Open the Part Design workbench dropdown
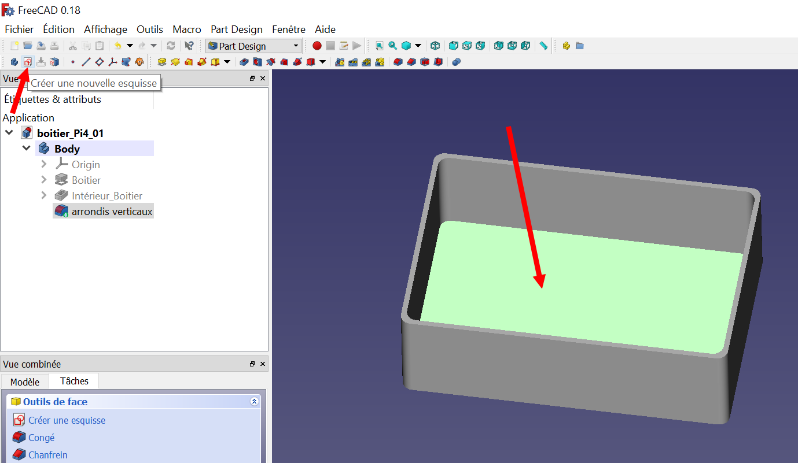 253,46
